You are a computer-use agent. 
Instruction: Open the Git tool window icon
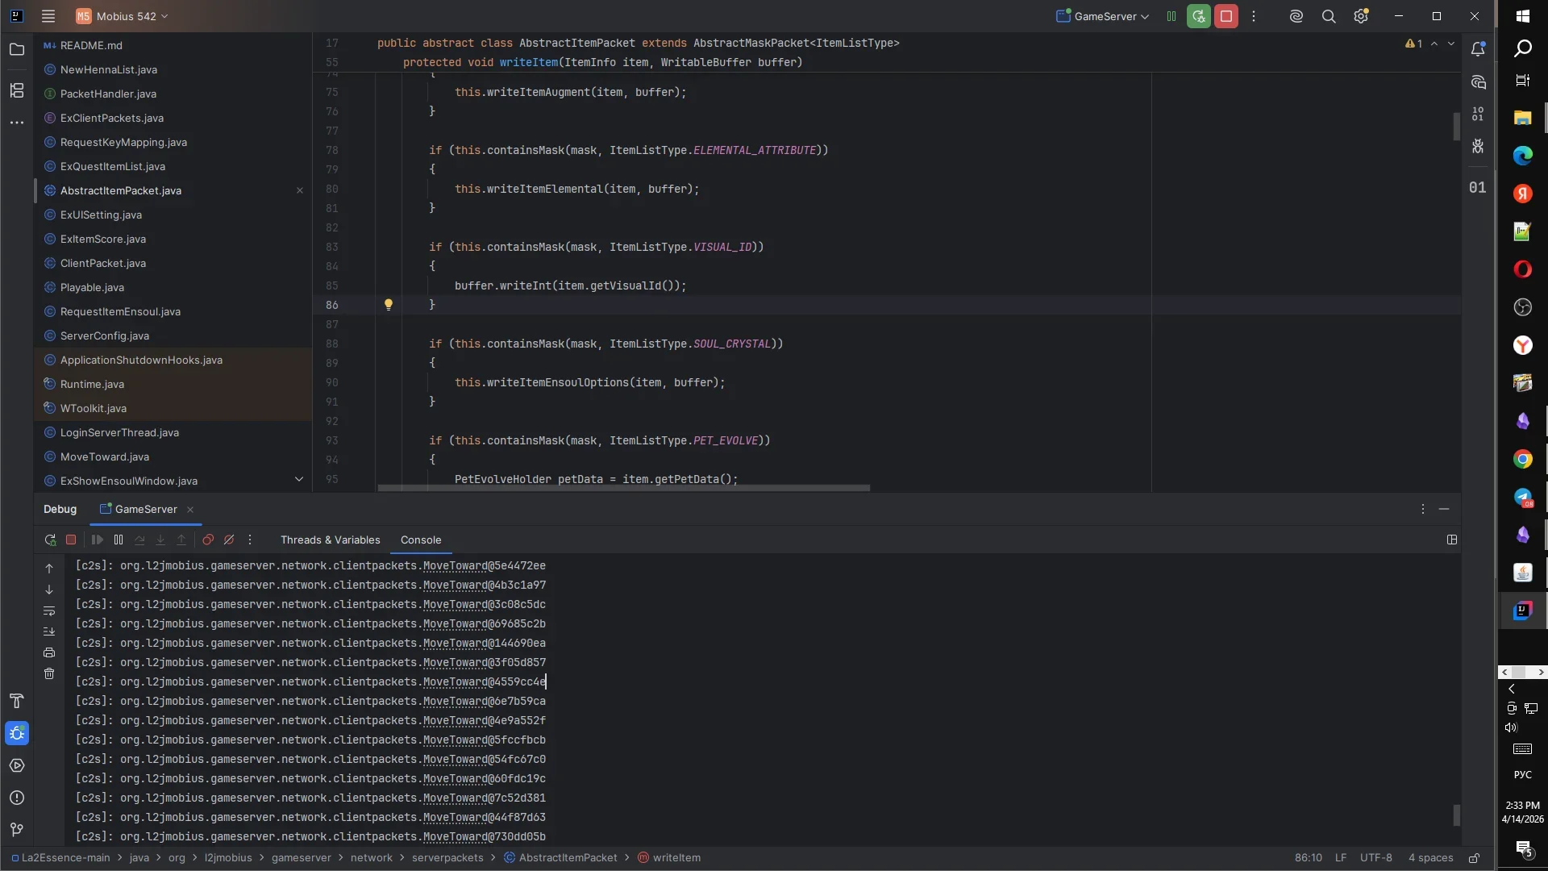click(17, 830)
